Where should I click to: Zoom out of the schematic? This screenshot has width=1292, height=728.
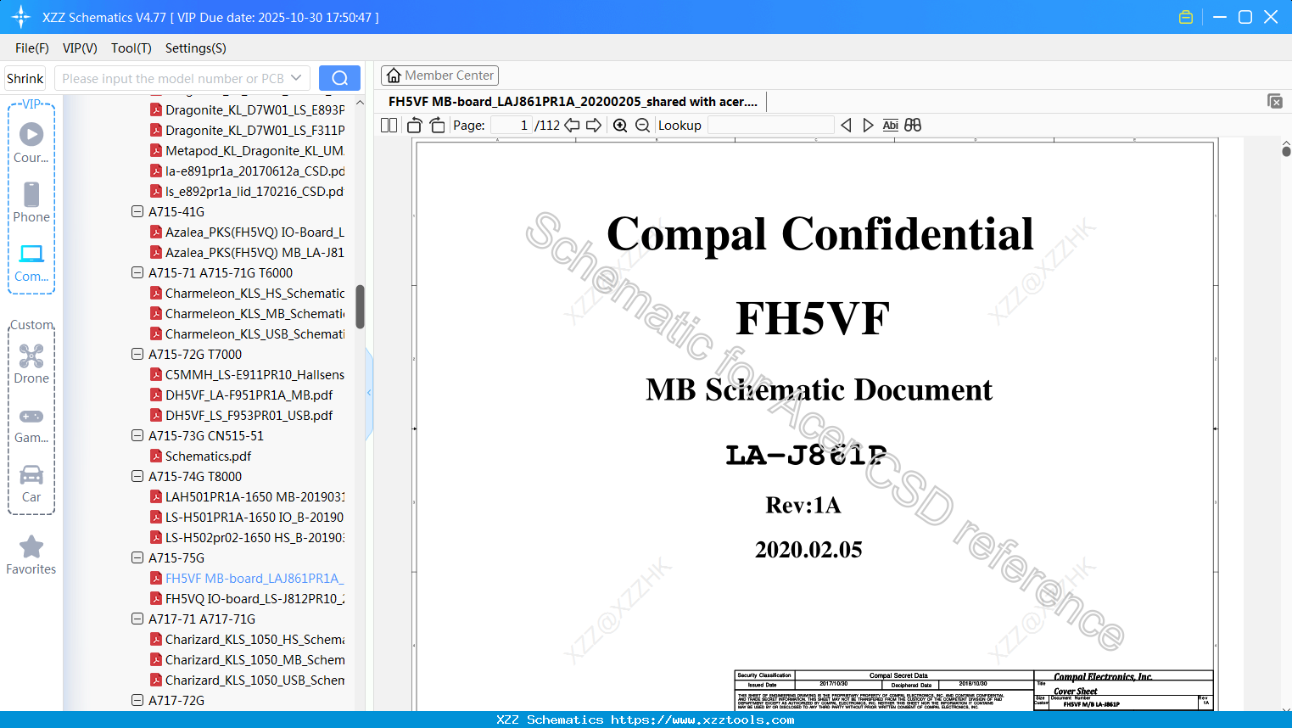(643, 126)
